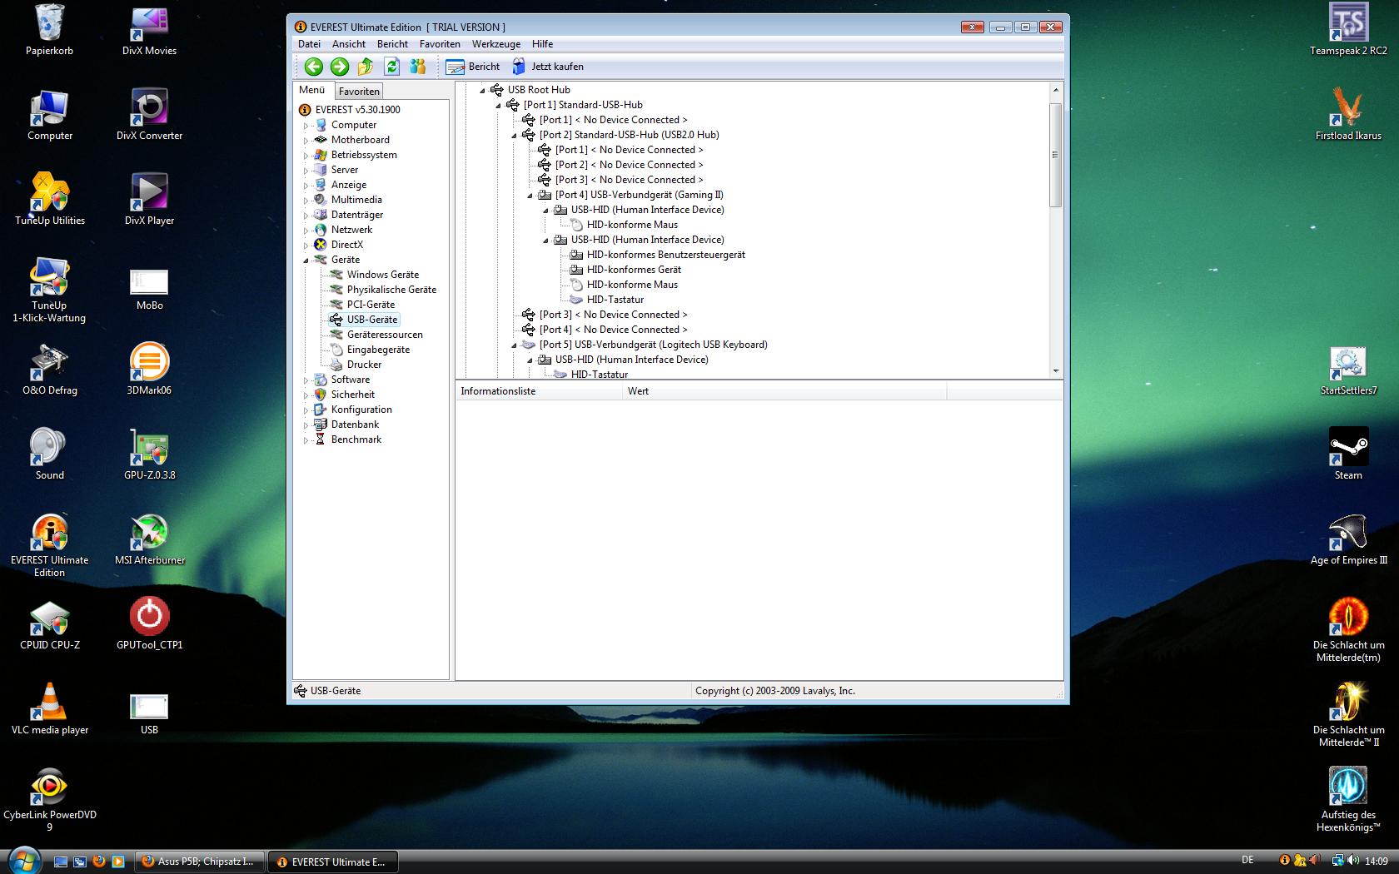Viewport: 1399px width, 874px height.
Task: Select the HID-konformes Gerät entry
Action: [x=634, y=270]
